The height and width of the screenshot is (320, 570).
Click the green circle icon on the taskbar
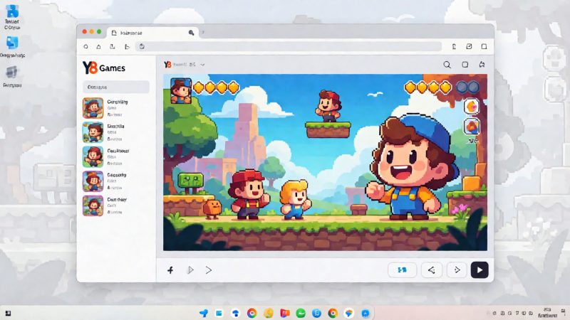click(x=301, y=313)
